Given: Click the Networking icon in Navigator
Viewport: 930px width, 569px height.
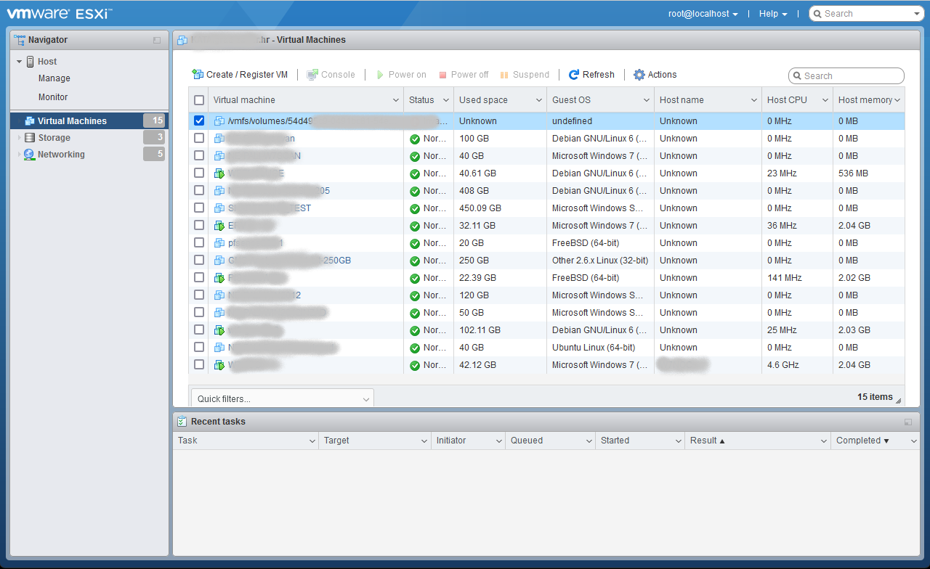Looking at the screenshot, I should pyautogui.click(x=29, y=155).
